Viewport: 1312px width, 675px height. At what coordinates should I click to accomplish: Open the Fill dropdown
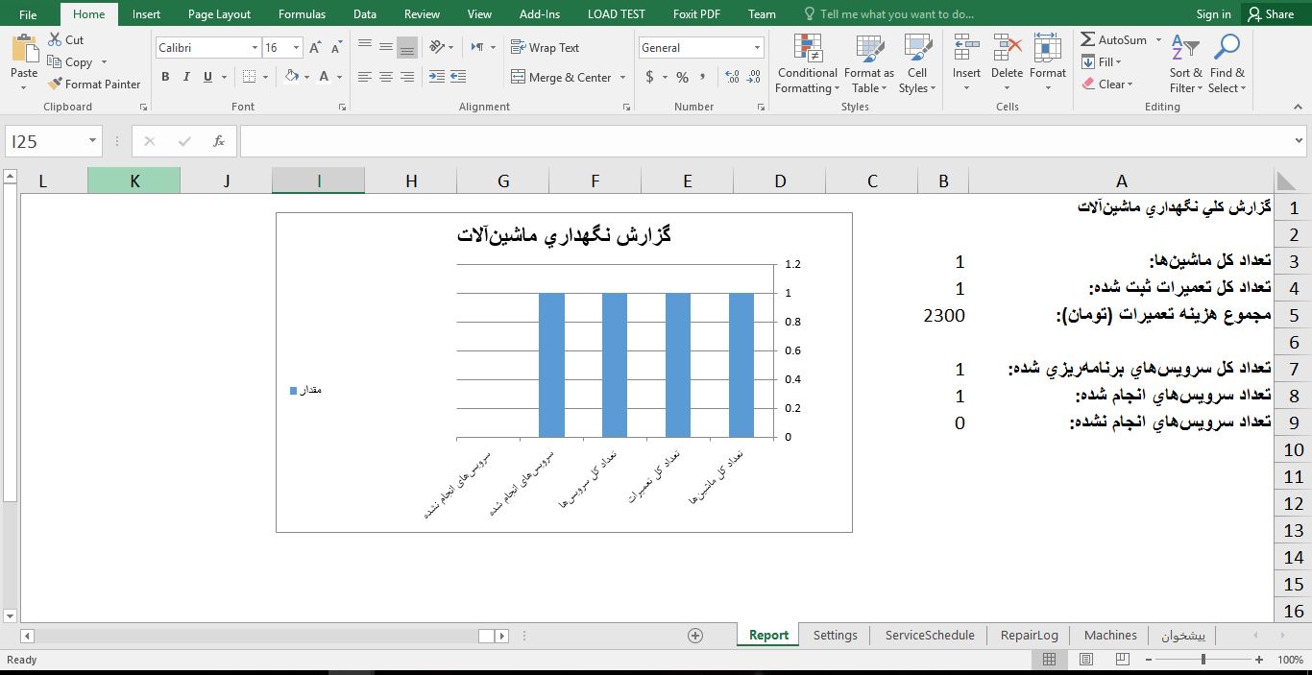1101,62
